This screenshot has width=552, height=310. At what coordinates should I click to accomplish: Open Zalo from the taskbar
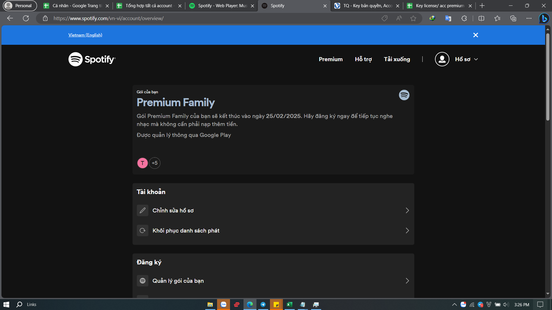[223, 305]
